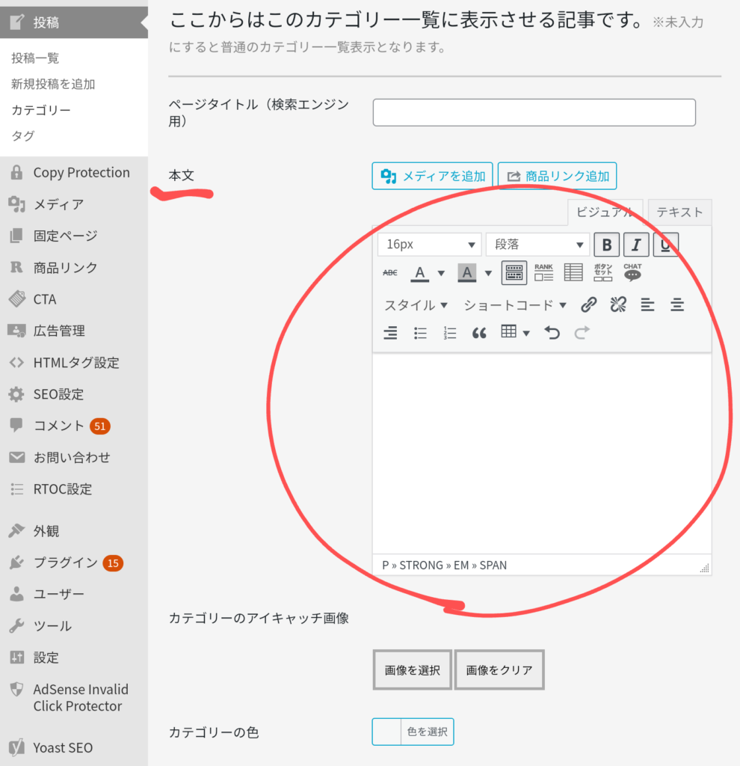Open ユーザー in the sidebar
Screen dimensions: 740x766
click(74, 594)
